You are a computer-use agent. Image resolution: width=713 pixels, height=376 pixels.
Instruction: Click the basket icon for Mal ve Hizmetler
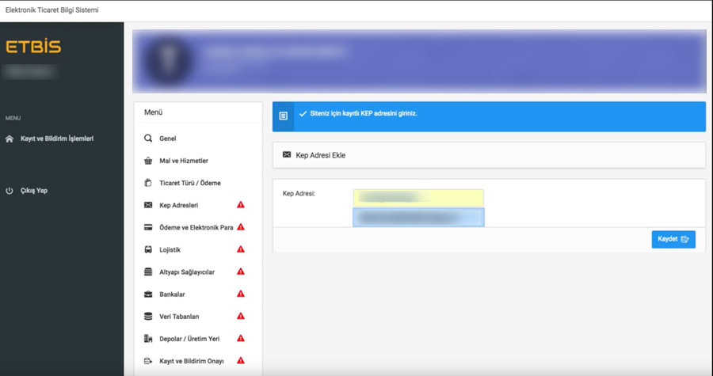pos(148,161)
